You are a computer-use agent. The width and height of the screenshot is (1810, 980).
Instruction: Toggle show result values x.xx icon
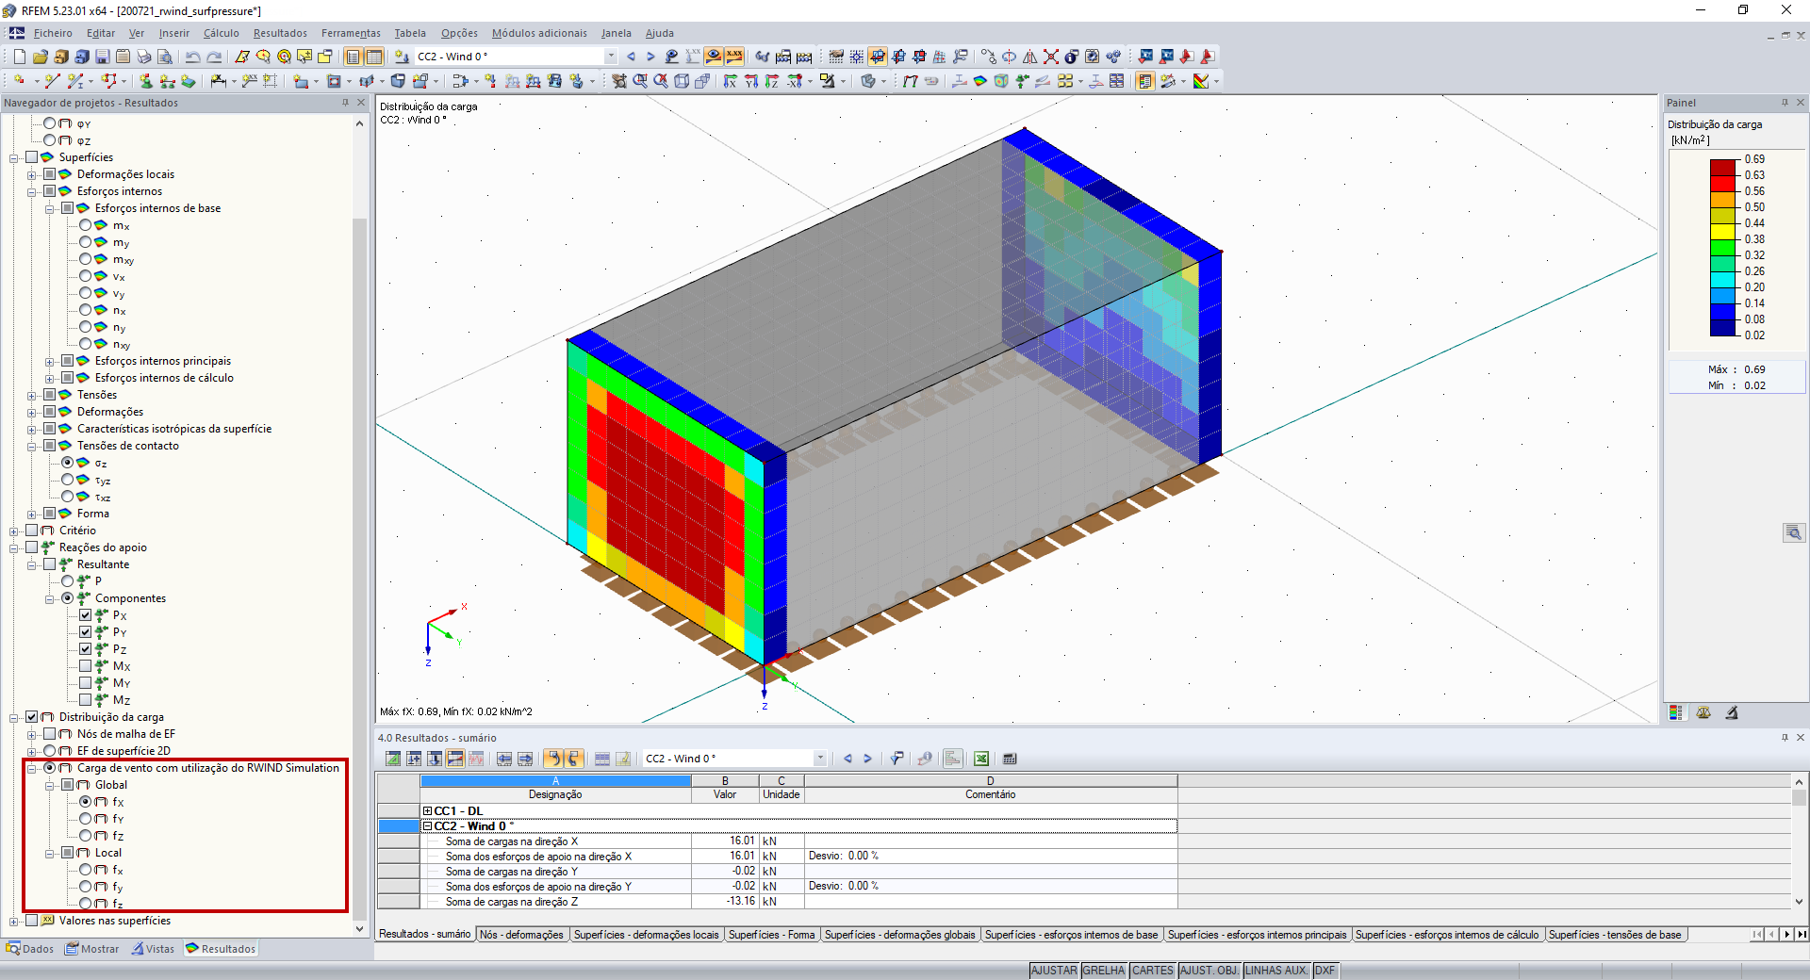[x=734, y=57]
